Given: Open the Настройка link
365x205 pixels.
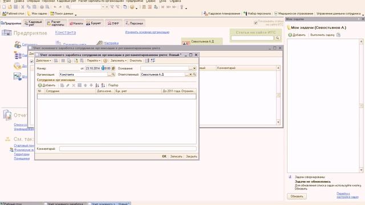Looking at the screenshot, I should (x=111, y=43).
